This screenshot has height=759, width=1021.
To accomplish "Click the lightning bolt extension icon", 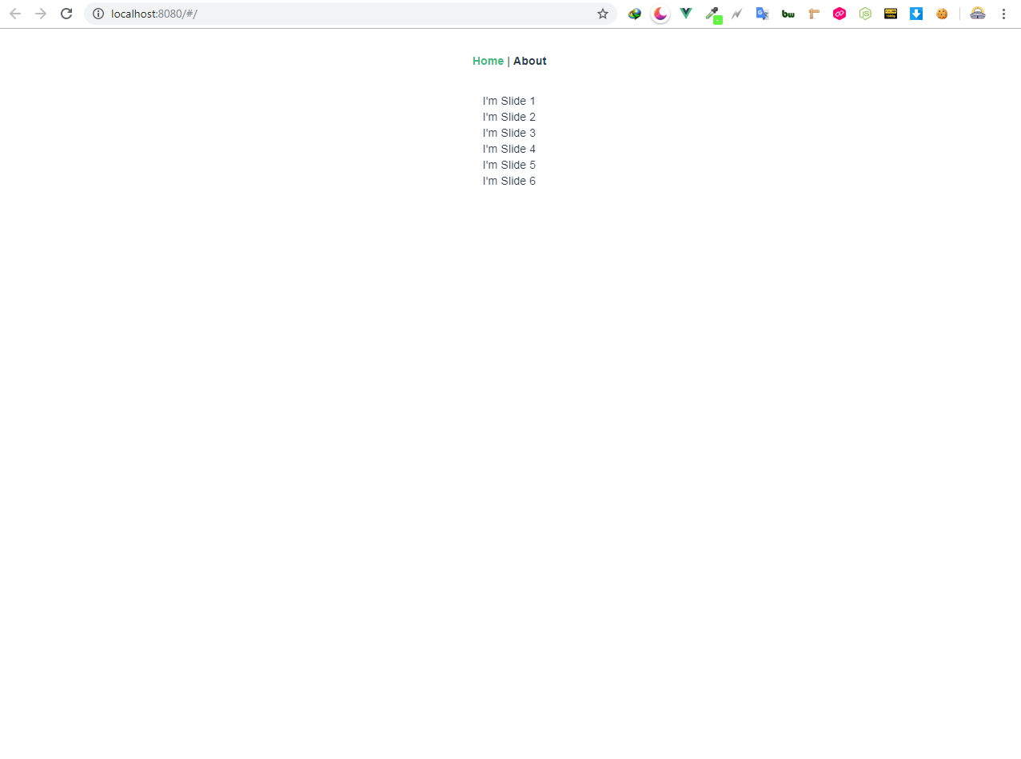I will pyautogui.click(x=736, y=14).
